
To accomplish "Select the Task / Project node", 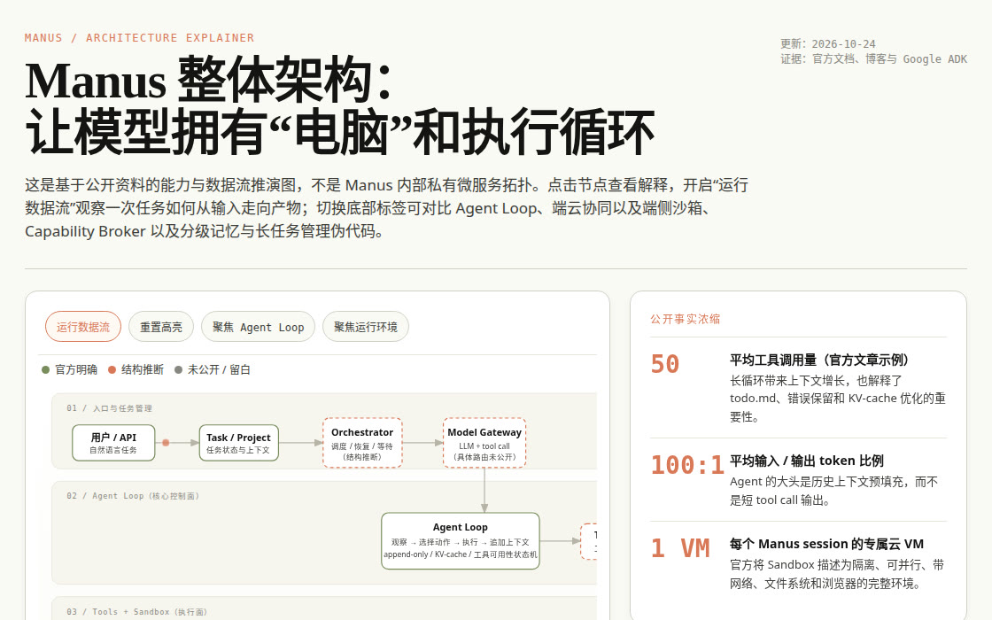I will 238,443.
